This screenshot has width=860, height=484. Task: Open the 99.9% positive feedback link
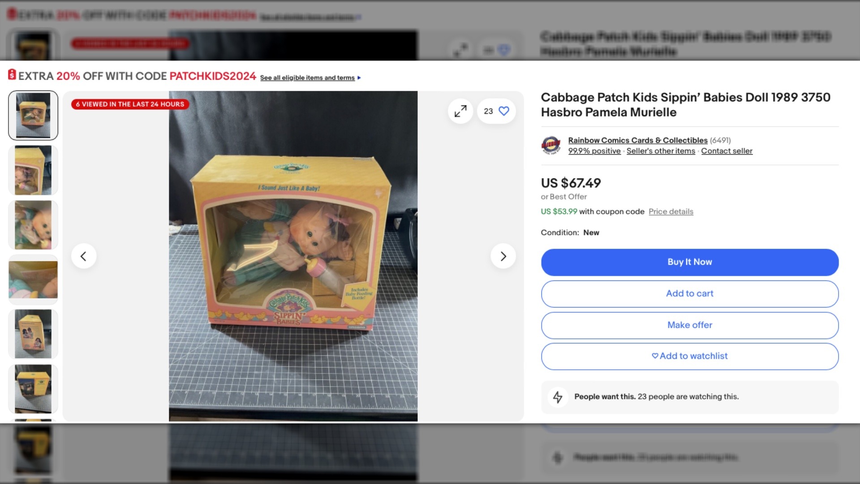coord(594,151)
